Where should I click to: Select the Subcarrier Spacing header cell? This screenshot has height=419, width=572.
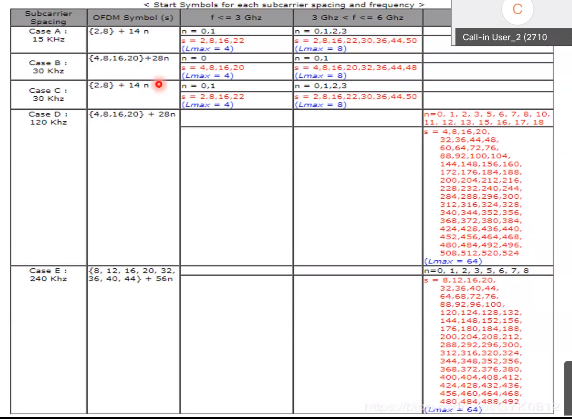tap(48, 17)
